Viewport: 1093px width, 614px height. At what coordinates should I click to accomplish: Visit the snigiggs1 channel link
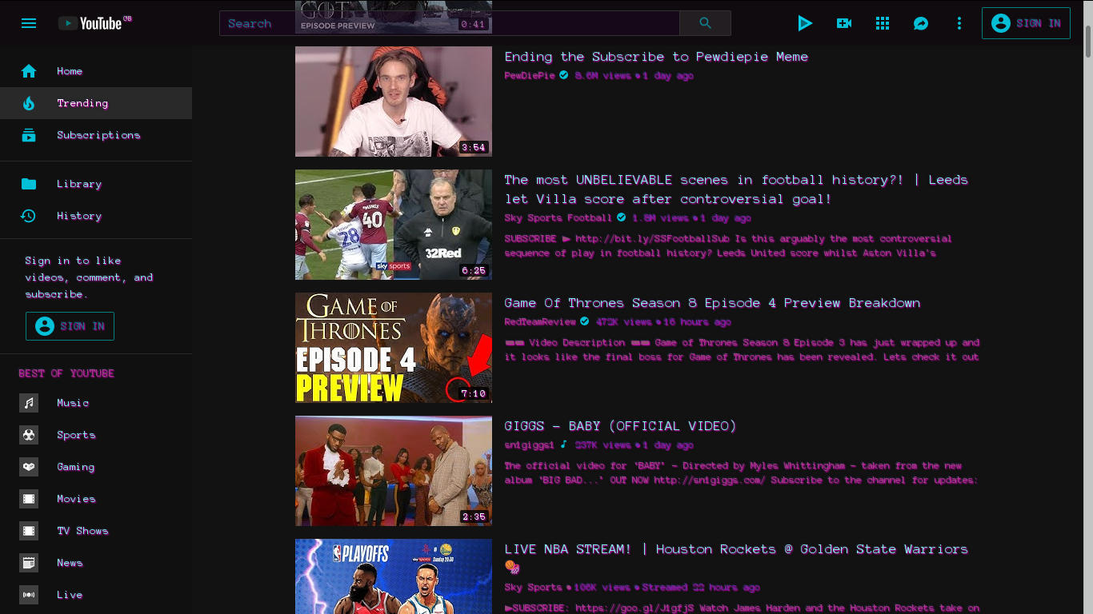coord(530,445)
